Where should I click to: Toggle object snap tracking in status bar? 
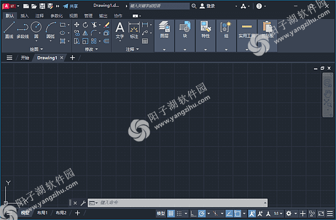tap(229, 213)
